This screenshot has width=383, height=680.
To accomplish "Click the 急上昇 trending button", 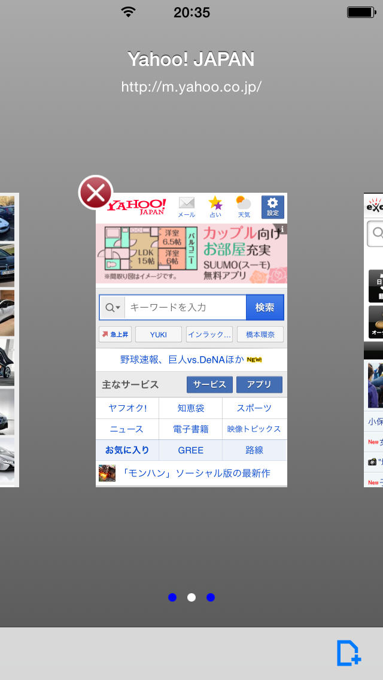I will click(x=115, y=335).
